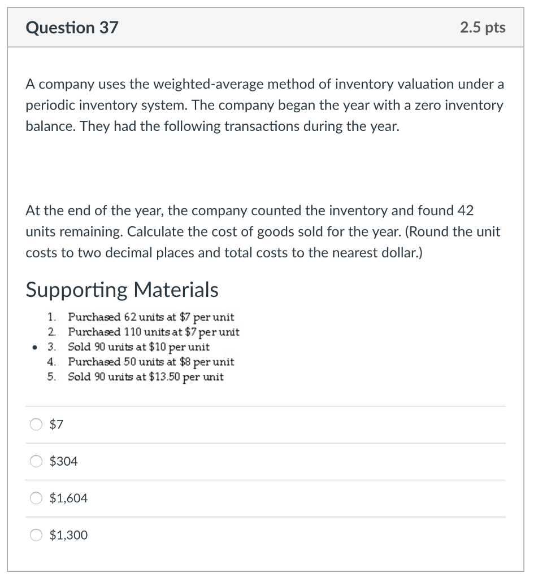534x578 pixels.
Task: Click list item 4 about 50 units at $8
Action: pos(141,362)
